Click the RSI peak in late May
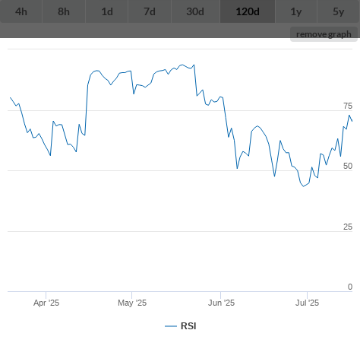The height and width of the screenshot is (346, 360). pyautogui.click(x=194, y=65)
